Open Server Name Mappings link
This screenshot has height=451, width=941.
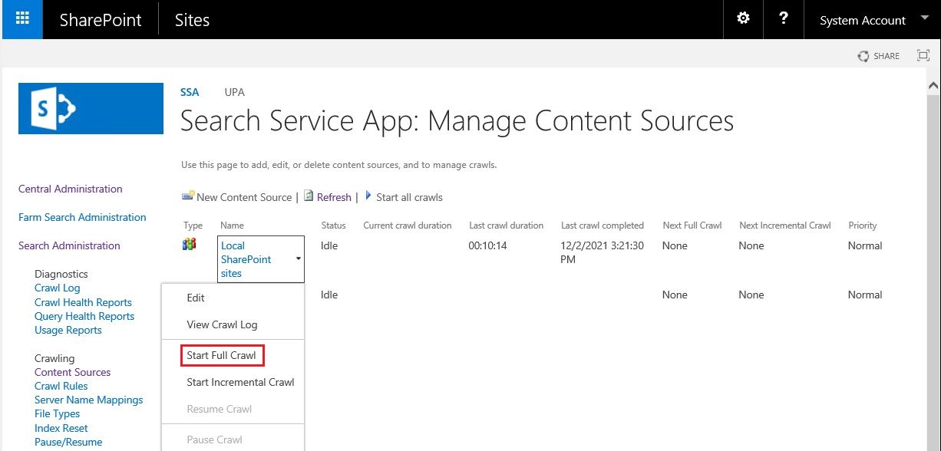click(89, 400)
